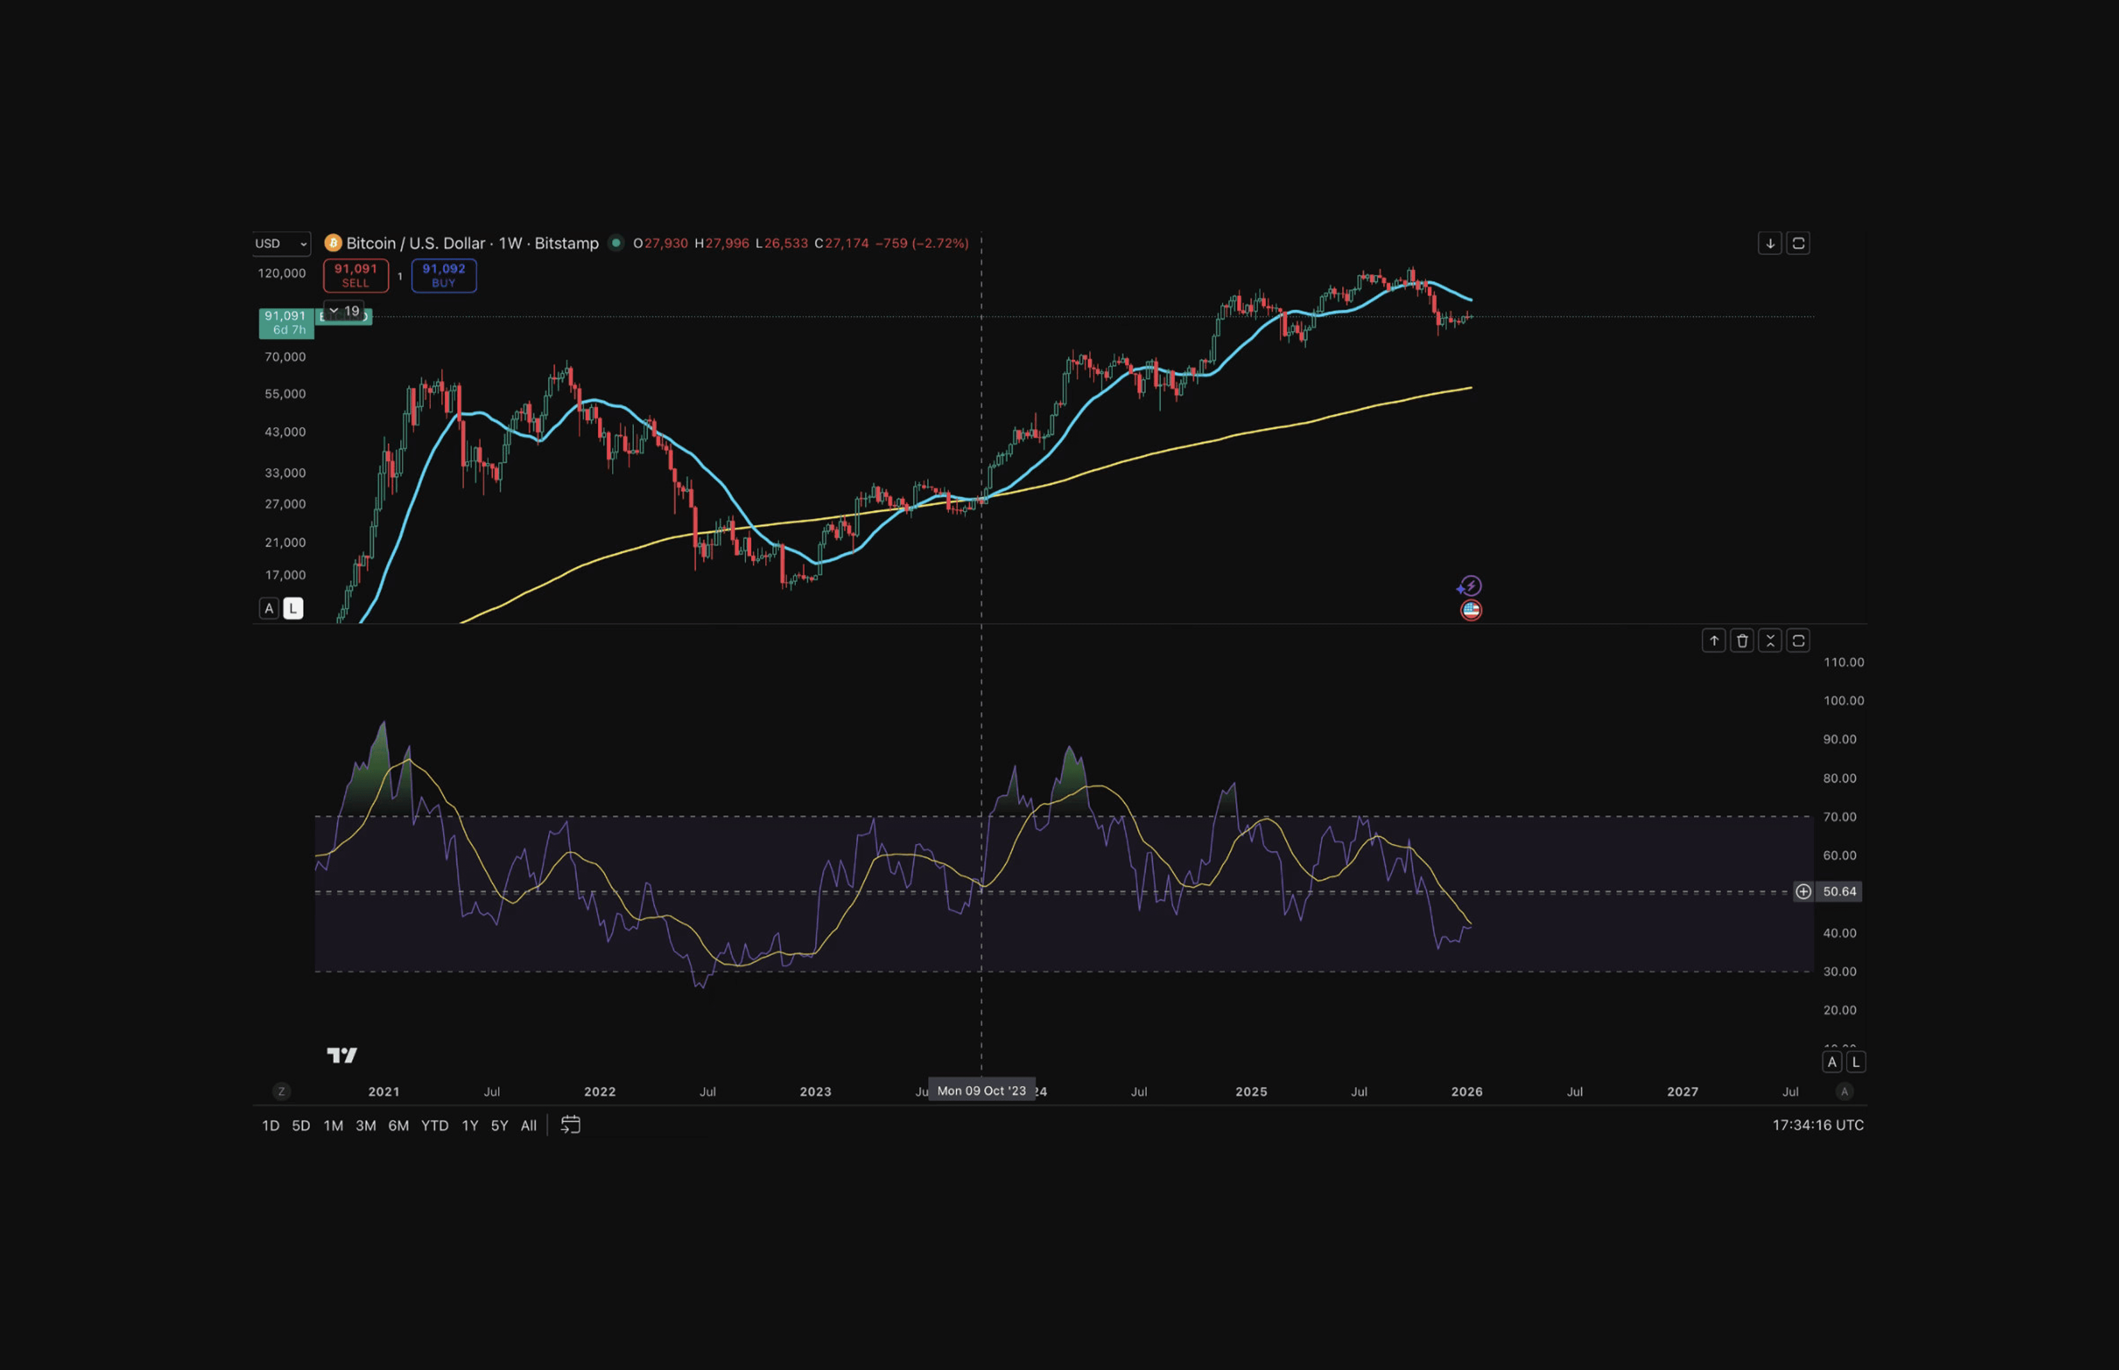2119x1370 pixels.
Task: Toggle auto scale A on price axis
Action: click(269, 608)
